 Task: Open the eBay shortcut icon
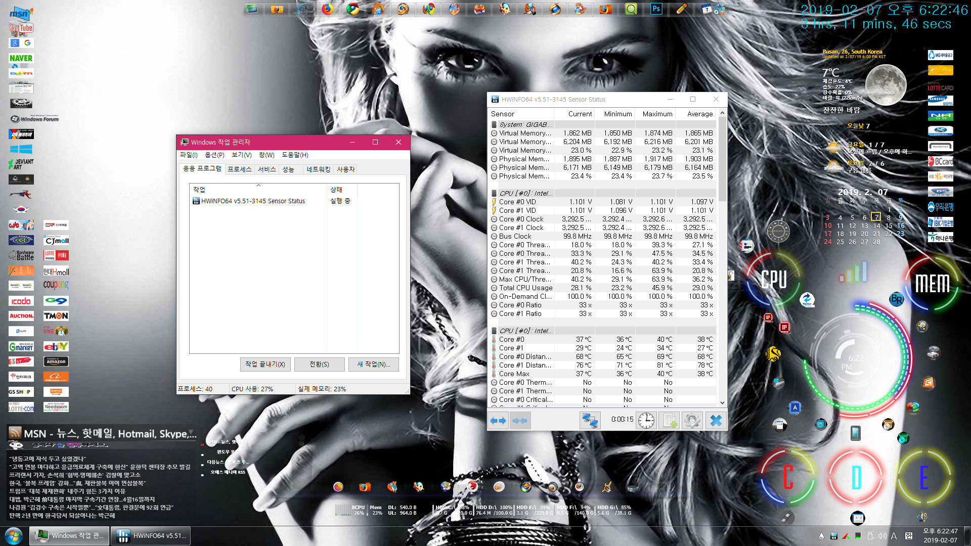tap(56, 346)
